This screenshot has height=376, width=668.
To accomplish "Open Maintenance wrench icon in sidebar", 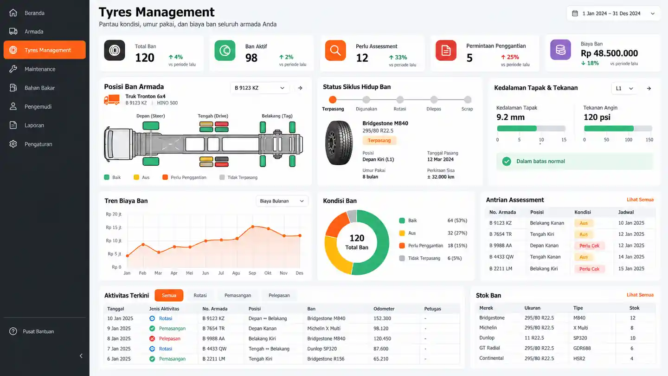I will tap(13, 69).
